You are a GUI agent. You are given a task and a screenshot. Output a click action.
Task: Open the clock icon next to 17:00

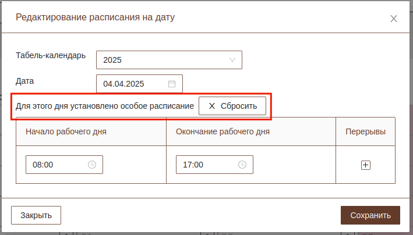coord(242,165)
